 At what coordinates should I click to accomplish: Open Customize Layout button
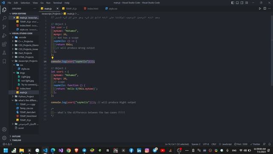247,3
